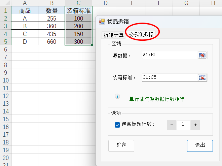Viewport: 222px width, 166px height.
Task: Click product cell C in row 4
Action: 25,34
